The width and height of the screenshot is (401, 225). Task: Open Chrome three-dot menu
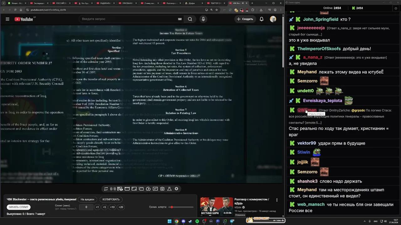click(x=281, y=10)
